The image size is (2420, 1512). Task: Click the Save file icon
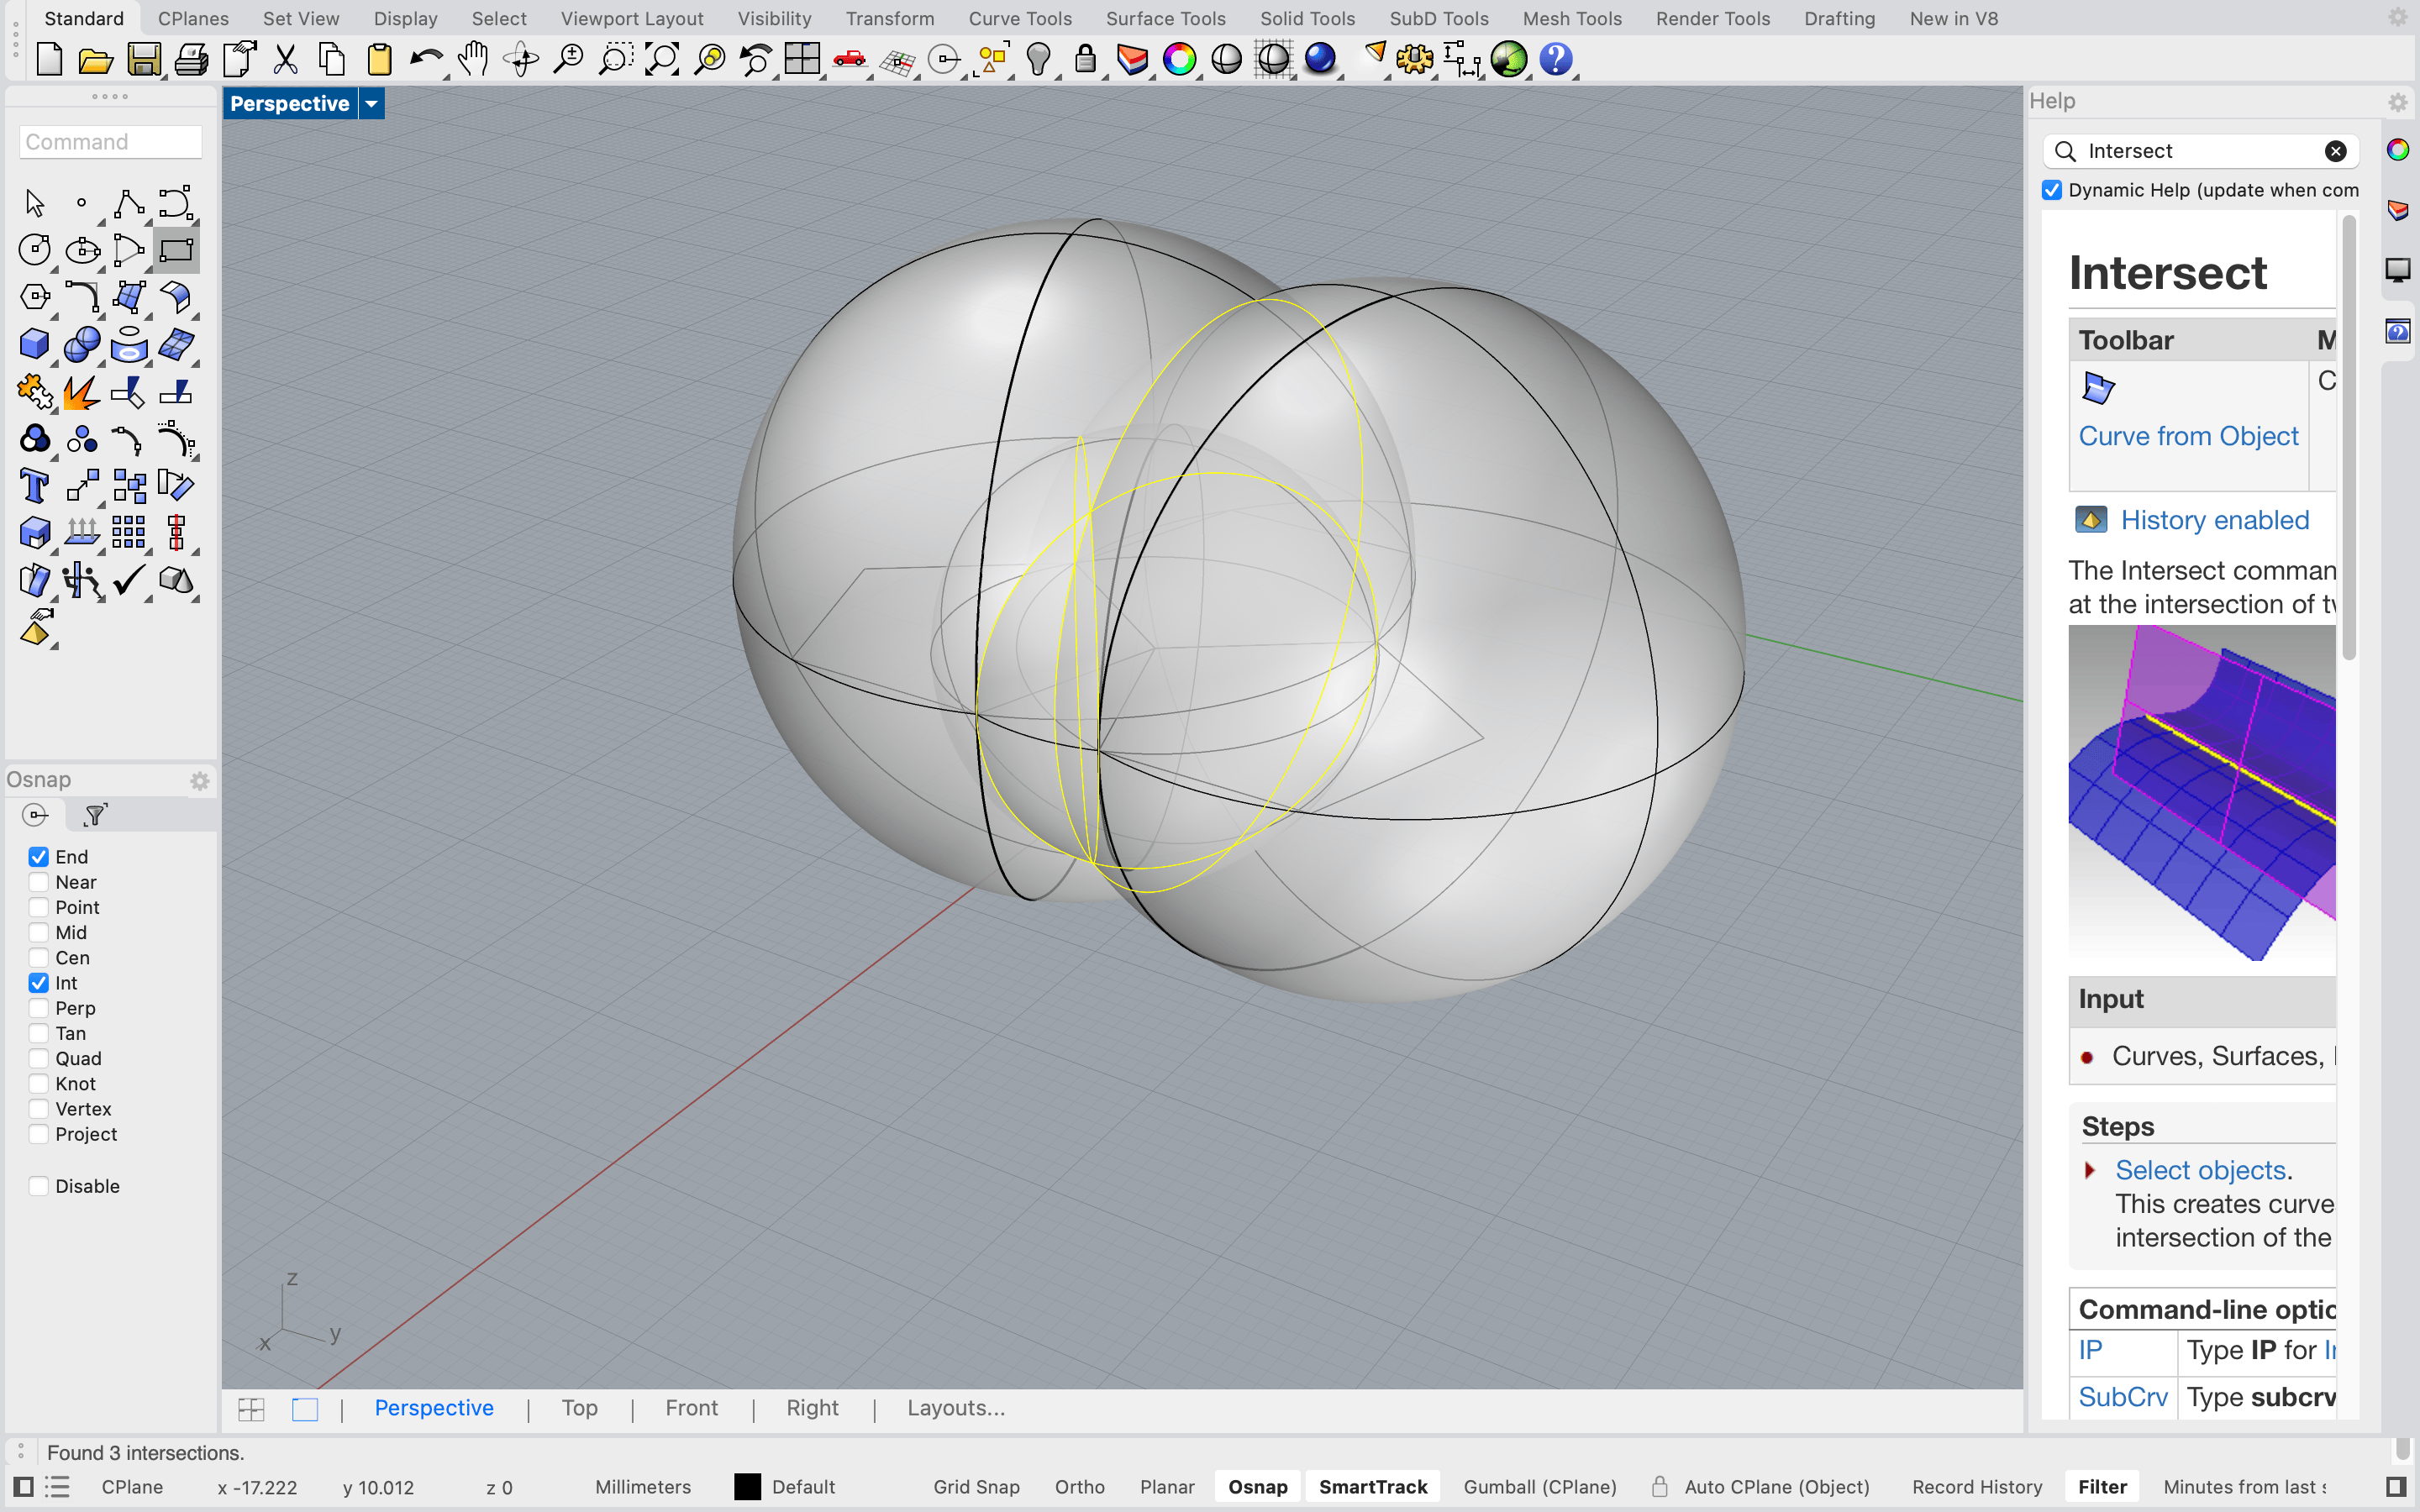point(143,60)
